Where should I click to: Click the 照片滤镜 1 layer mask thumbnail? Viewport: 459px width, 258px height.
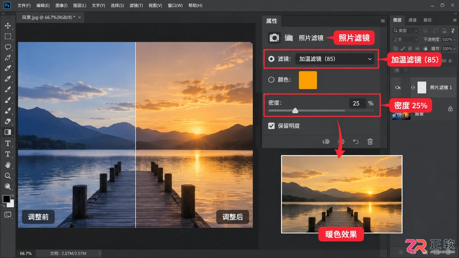[422, 87]
